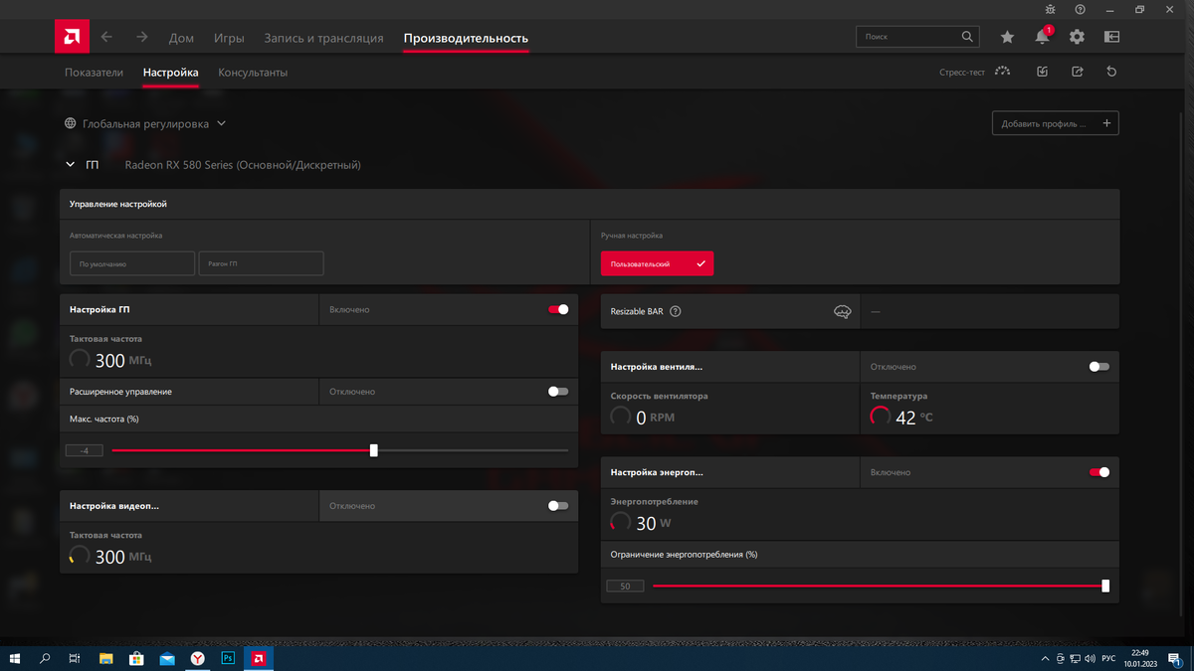Click power limit slider handle
Viewport: 1194px width, 671px height.
tap(1105, 586)
